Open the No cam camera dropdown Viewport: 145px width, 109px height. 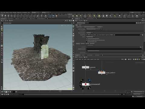click(70, 25)
